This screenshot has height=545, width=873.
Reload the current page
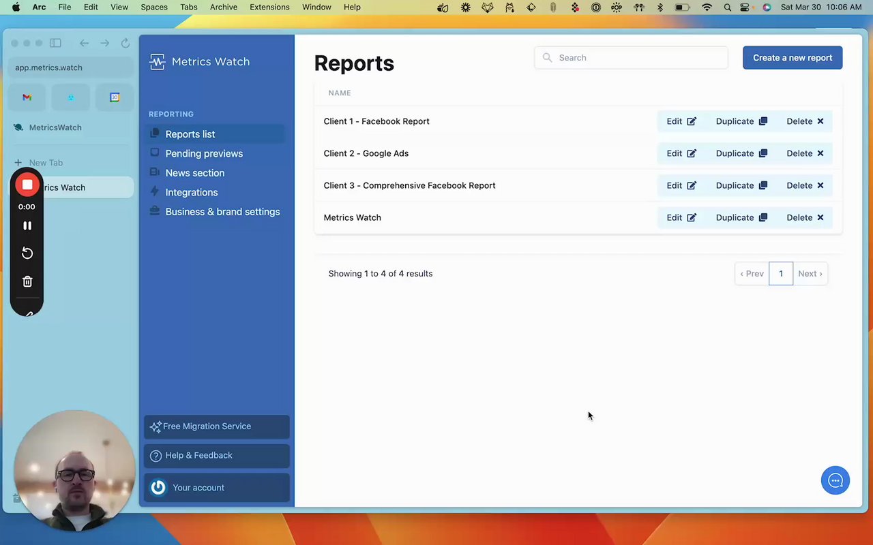[125, 43]
